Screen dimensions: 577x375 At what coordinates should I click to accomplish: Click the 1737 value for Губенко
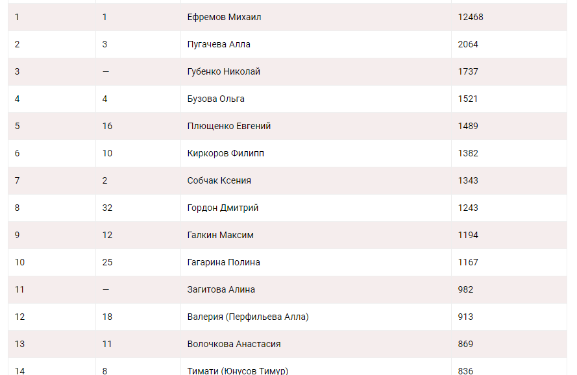pyautogui.click(x=468, y=71)
